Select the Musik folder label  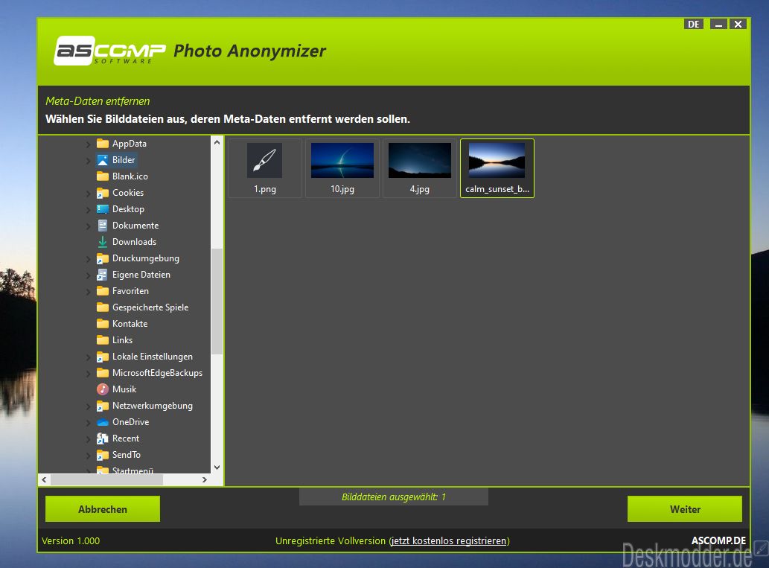point(124,389)
